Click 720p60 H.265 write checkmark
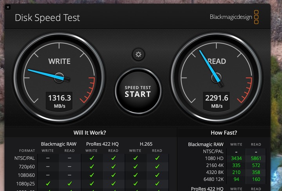This screenshot has width=282, height=191. tap(136, 166)
